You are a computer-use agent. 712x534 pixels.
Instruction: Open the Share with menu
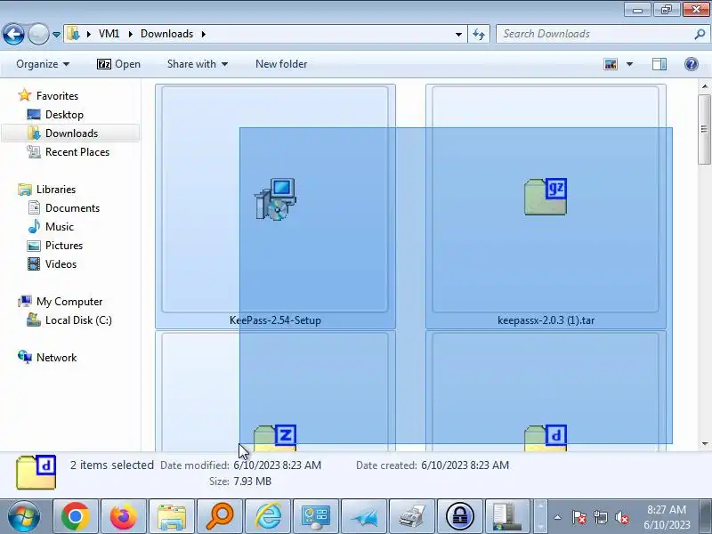tap(197, 64)
